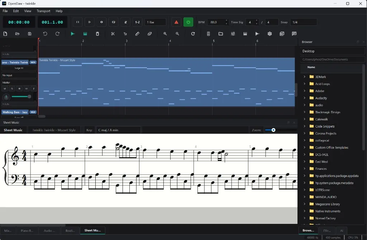Image resolution: width=367 pixels, height=240 pixels.
Task: Select the pencil draw tool
Action: tap(137, 34)
